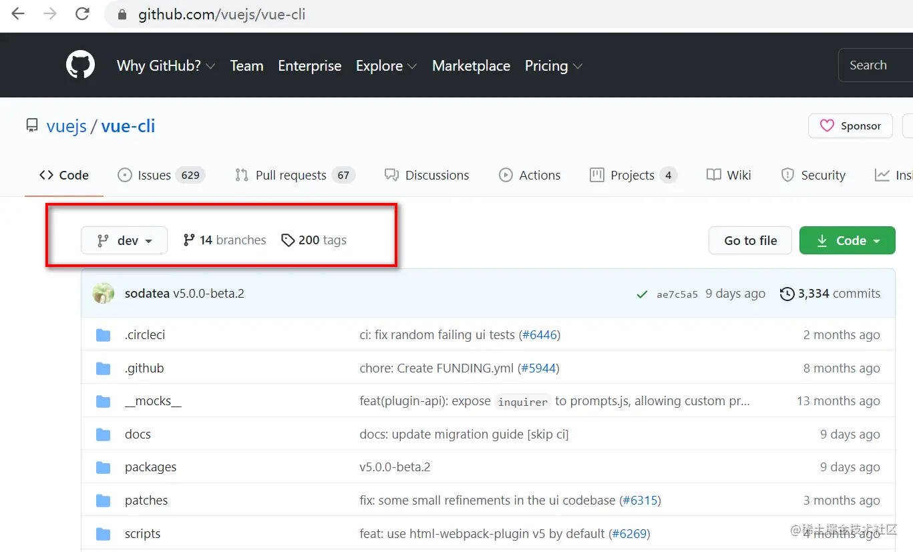This screenshot has width=913, height=552.
Task: Click the patches folder icon
Action: pos(103,501)
